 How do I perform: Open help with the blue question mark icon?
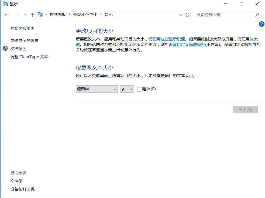point(261,24)
